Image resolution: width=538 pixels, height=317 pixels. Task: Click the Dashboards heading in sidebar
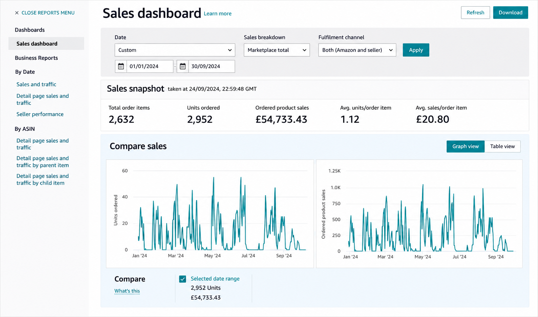pyautogui.click(x=30, y=30)
